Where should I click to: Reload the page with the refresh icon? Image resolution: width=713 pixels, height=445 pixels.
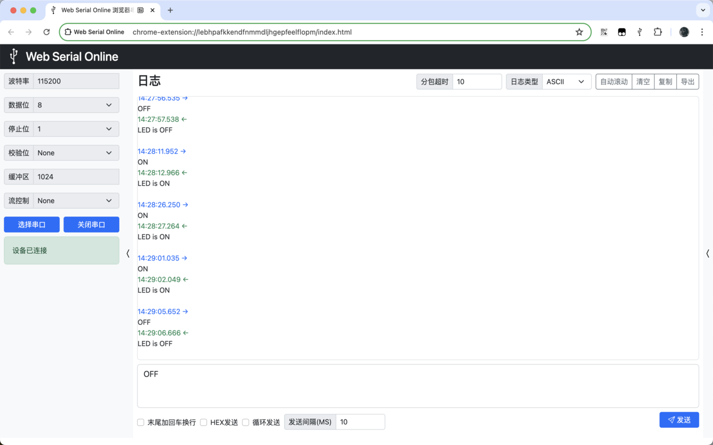tap(46, 32)
